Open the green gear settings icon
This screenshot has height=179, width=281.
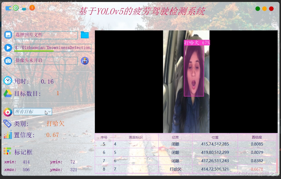(16, 8)
